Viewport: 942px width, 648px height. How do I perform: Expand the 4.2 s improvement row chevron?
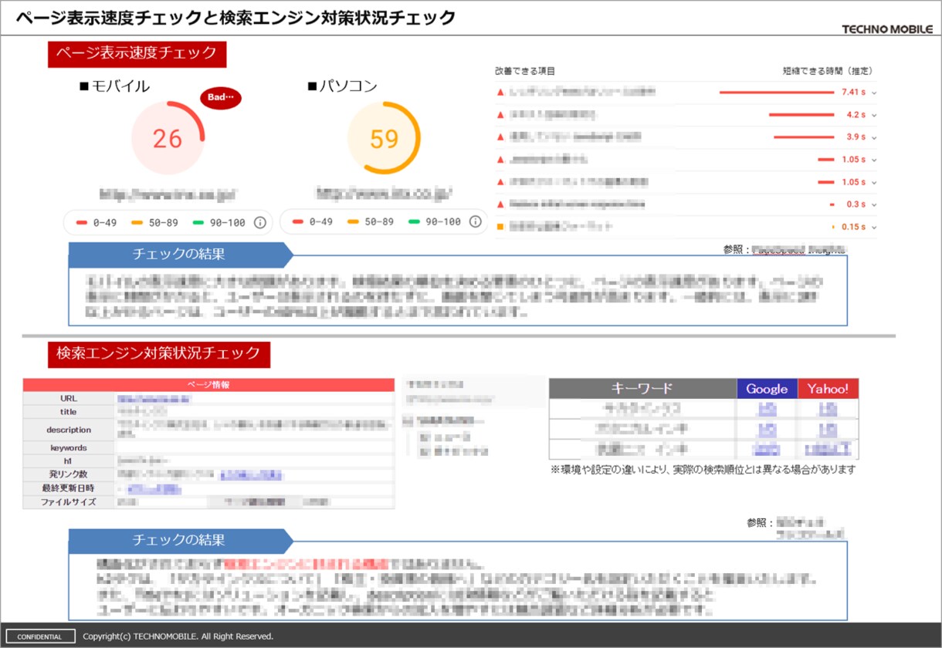click(x=874, y=115)
